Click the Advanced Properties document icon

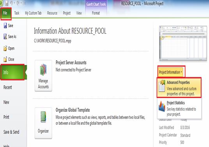[x=162, y=86]
